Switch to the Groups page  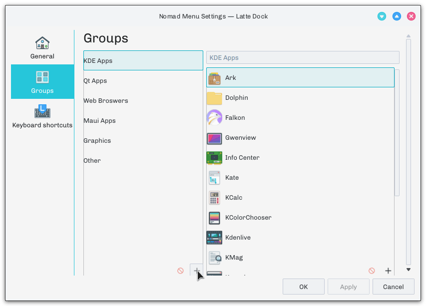point(42,81)
